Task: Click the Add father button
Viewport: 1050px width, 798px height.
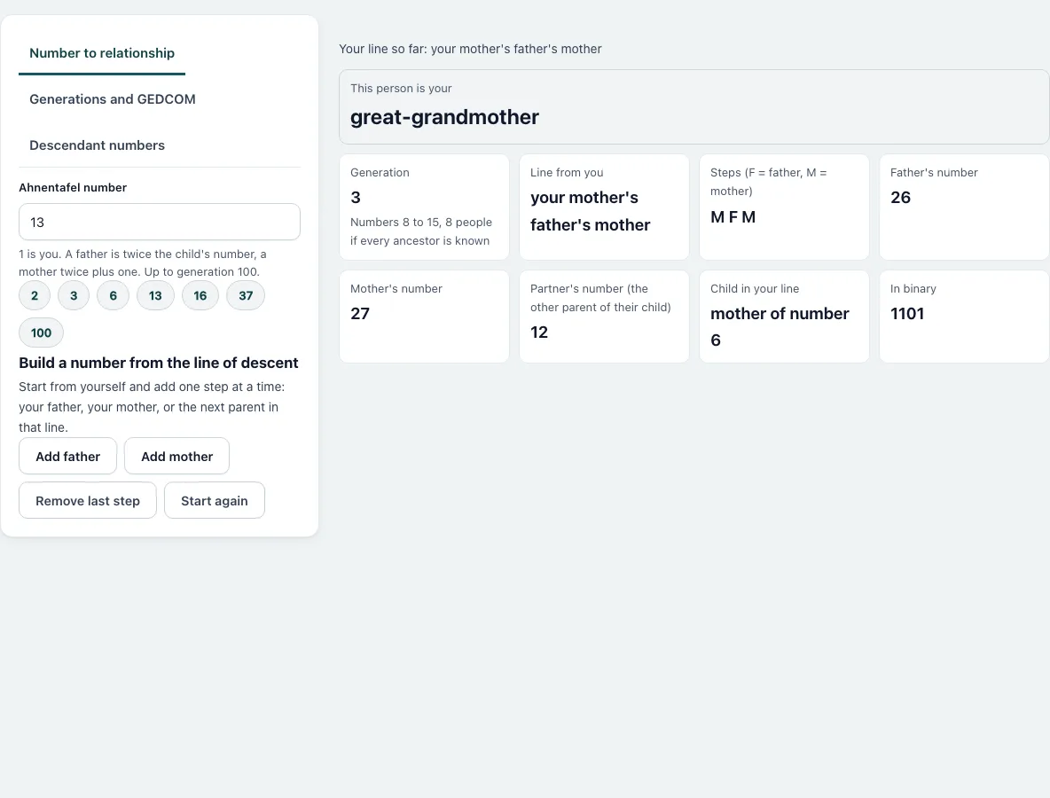Action: click(x=67, y=456)
